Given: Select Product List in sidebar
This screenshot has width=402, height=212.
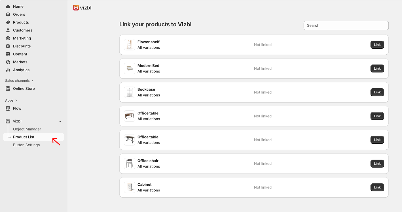Looking at the screenshot, I should 24,137.
